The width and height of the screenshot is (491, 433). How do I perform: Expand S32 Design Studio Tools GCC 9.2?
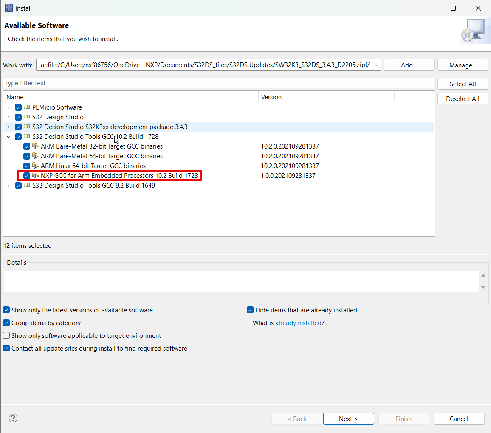click(x=9, y=186)
